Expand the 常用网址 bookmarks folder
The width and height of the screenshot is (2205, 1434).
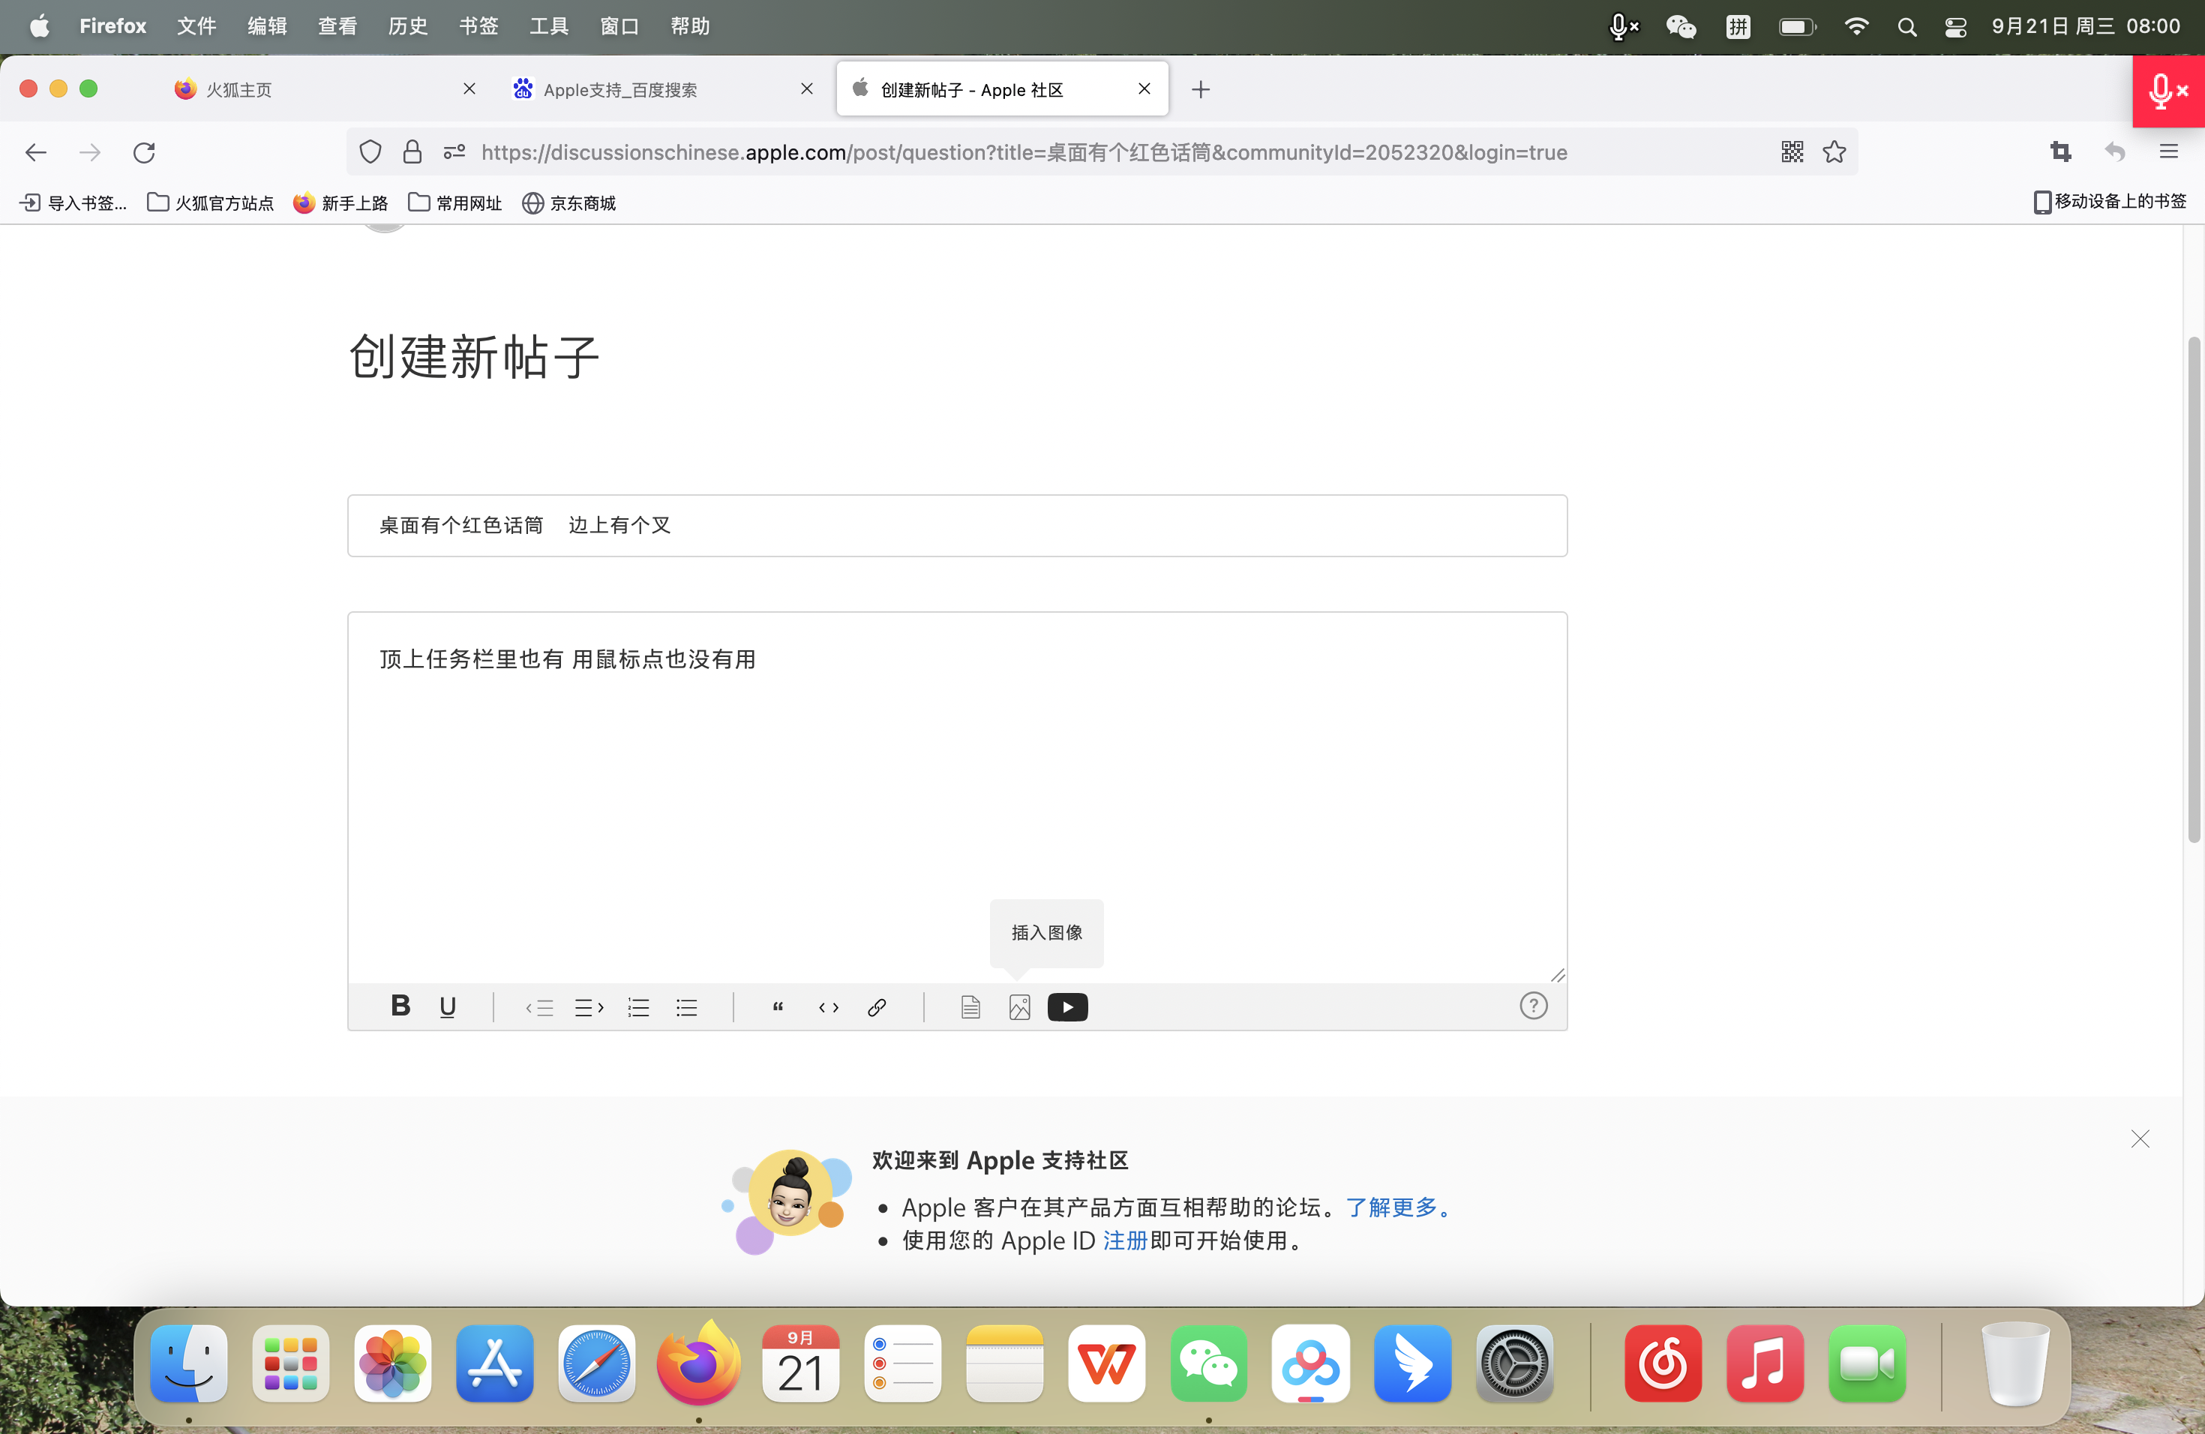455,202
